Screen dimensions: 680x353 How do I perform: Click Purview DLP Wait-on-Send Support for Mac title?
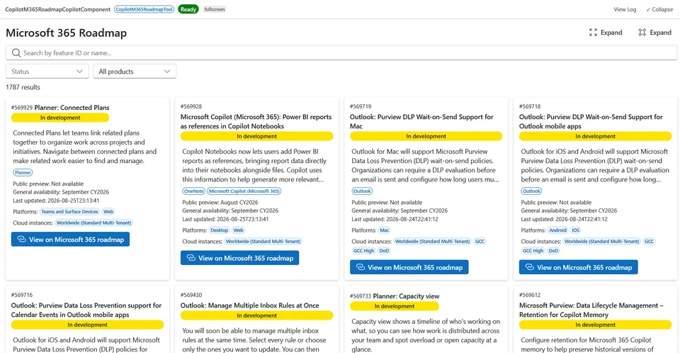(421, 122)
